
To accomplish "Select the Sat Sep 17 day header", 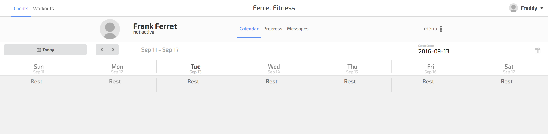I will 509,69.
